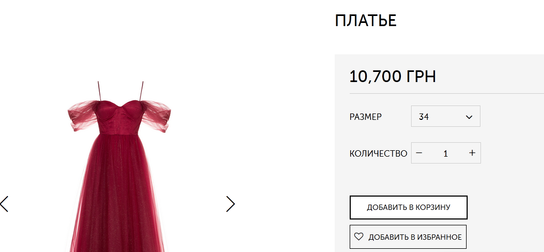
Task: Decrease quantity with the minus icon
Action: 419,153
